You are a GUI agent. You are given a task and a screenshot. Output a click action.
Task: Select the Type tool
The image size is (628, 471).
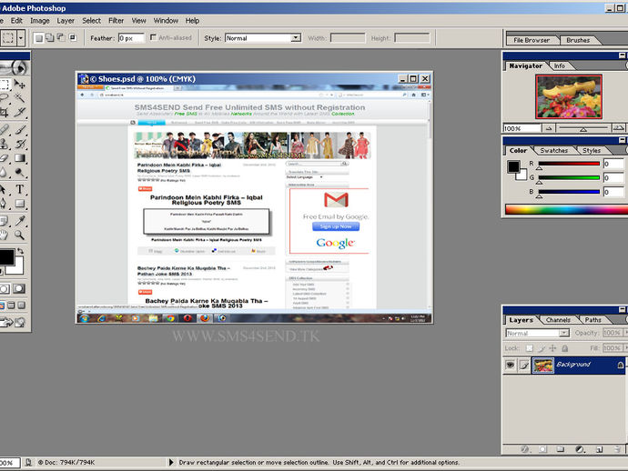click(19, 189)
